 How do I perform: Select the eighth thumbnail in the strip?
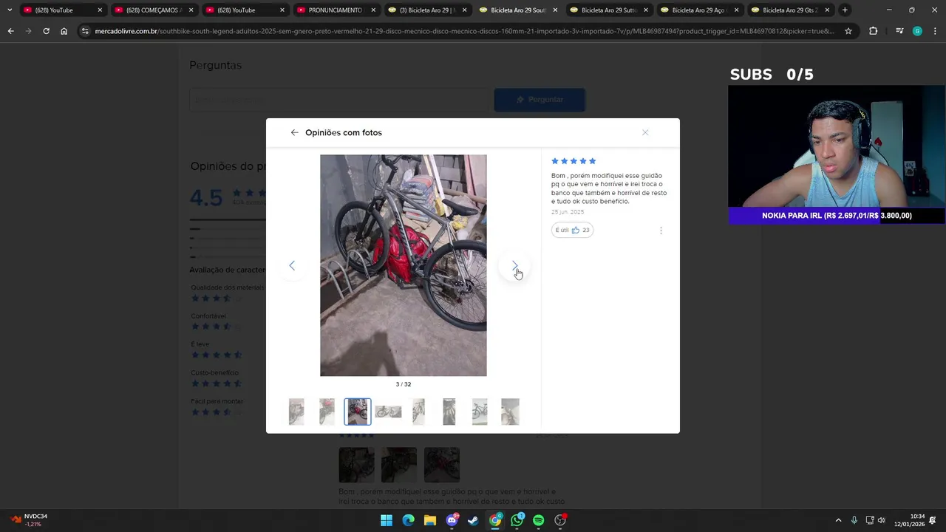510,412
